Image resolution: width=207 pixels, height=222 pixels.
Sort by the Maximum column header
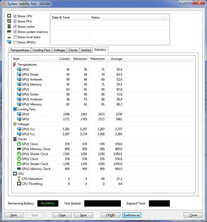click(98, 59)
